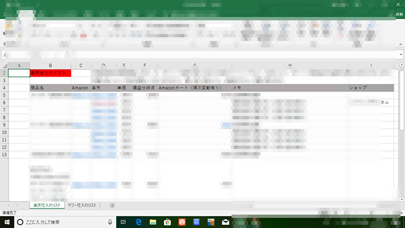Click the column A header
The height and width of the screenshot is (228, 405).
tap(19, 66)
